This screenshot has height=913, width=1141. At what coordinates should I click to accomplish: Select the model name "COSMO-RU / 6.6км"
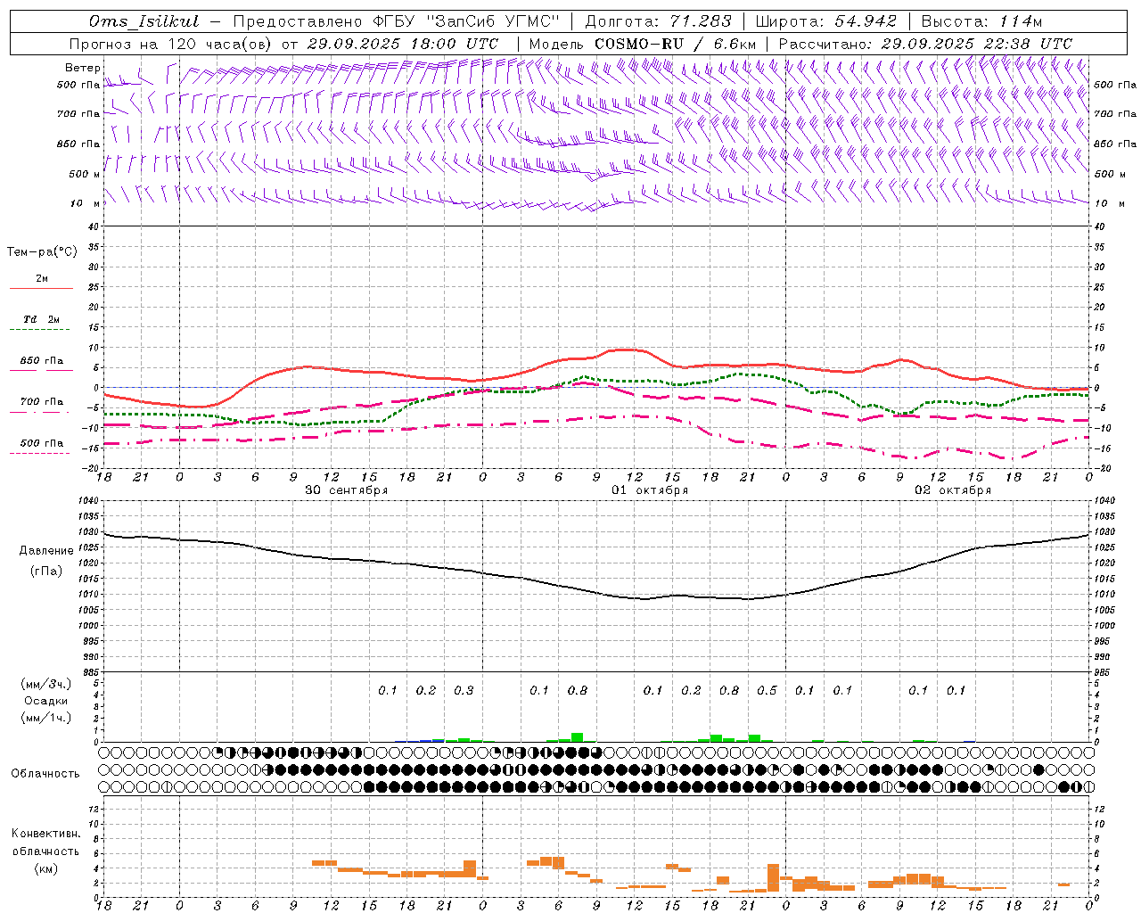pyautogui.click(x=676, y=44)
